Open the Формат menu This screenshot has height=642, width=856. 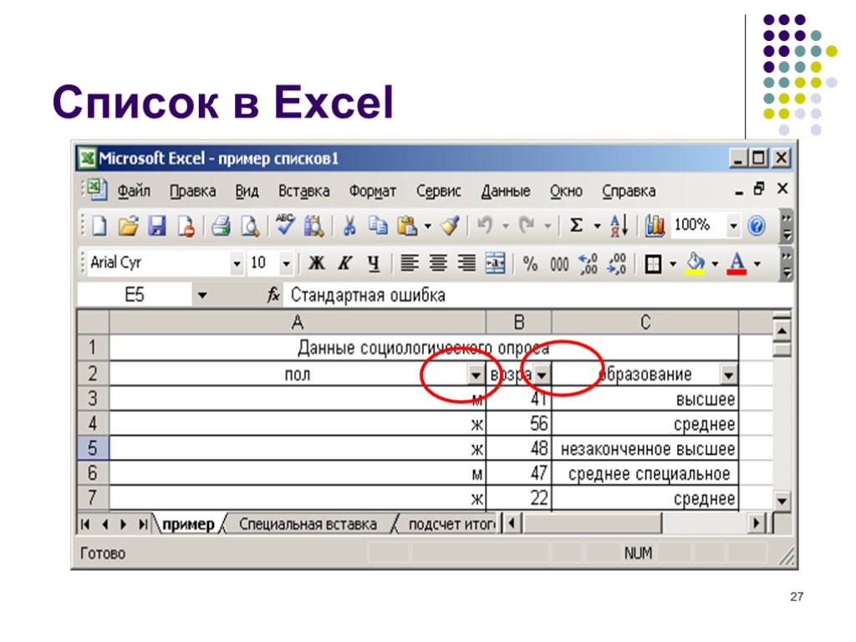point(373,191)
